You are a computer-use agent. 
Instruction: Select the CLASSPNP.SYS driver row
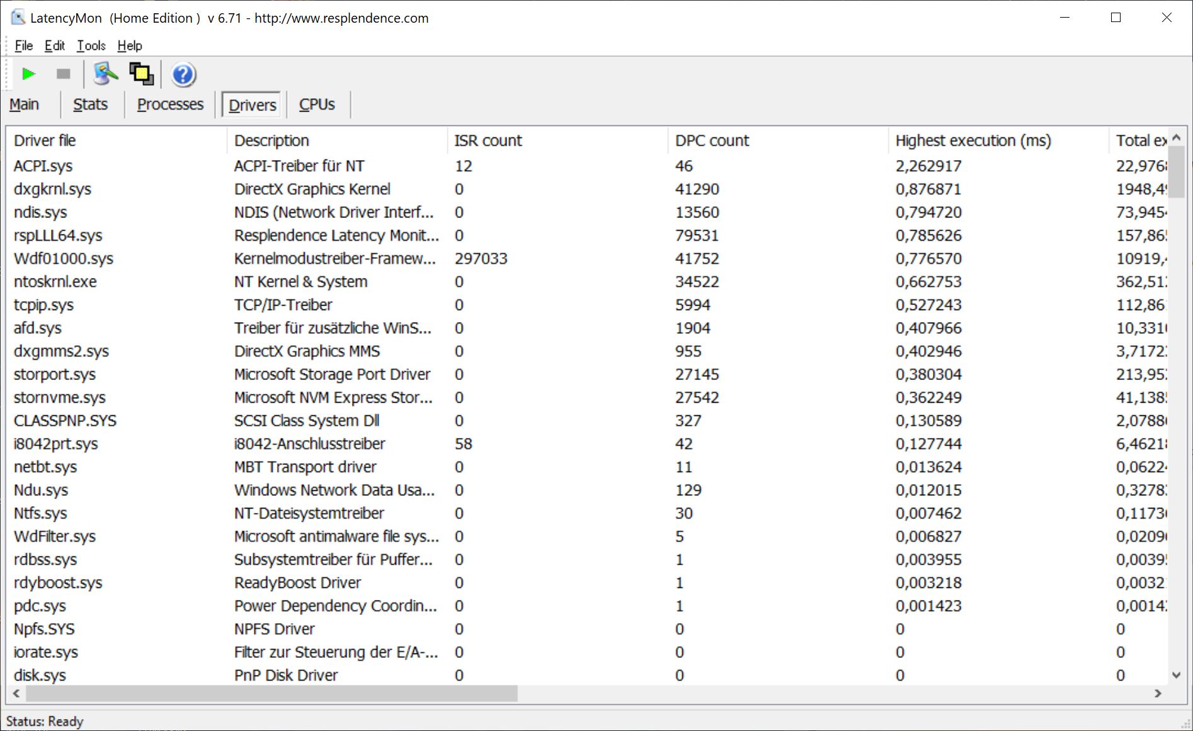click(x=587, y=421)
